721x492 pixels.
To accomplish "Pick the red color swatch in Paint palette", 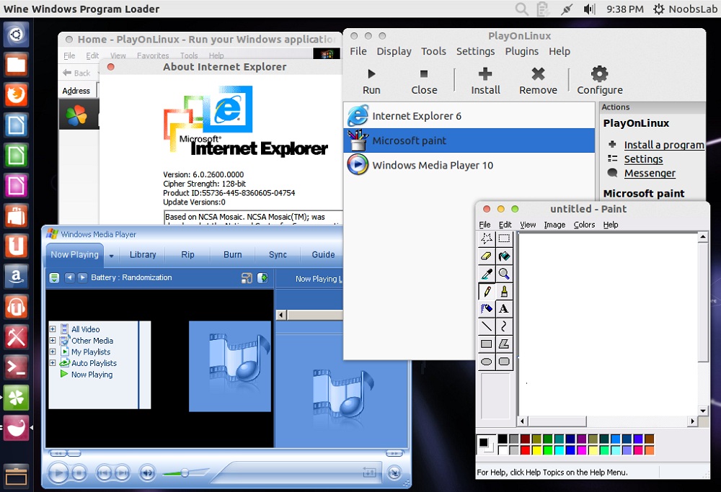I will [525, 450].
